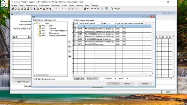Click the go-to-first-record arrow in toolbar
The width and height of the screenshot is (187, 105).
click(x=56, y=9)
